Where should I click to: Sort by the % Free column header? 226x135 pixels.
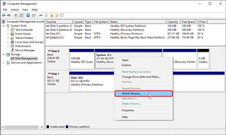[x=202, y=22]
